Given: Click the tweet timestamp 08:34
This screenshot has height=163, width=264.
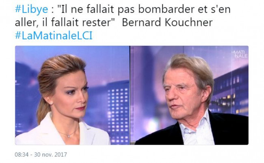Looking at the screenshot, I should coord(22,154).
